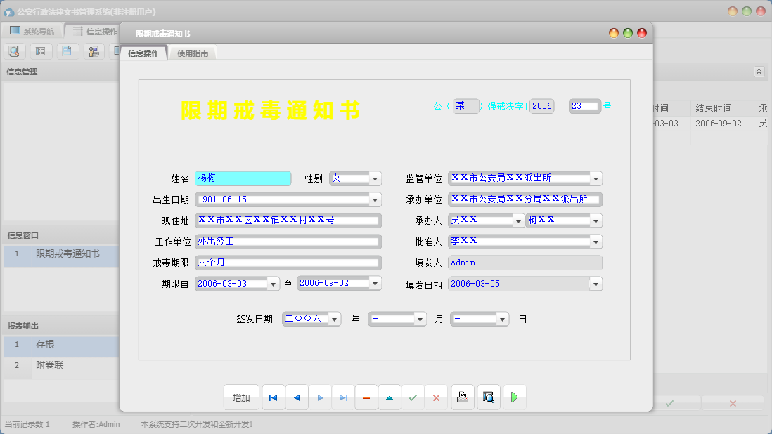772x434 pixels.
Task: Expand the 签发日期 month dropdown
Action: point(419,318)
